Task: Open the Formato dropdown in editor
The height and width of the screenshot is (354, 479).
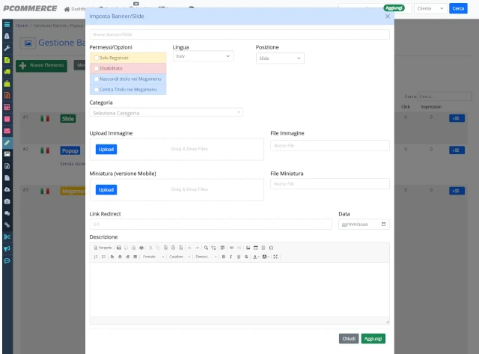Action: click(x=153, y=257)
